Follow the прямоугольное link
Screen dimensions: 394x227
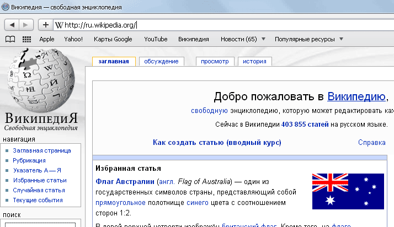[x=120, y=203]
